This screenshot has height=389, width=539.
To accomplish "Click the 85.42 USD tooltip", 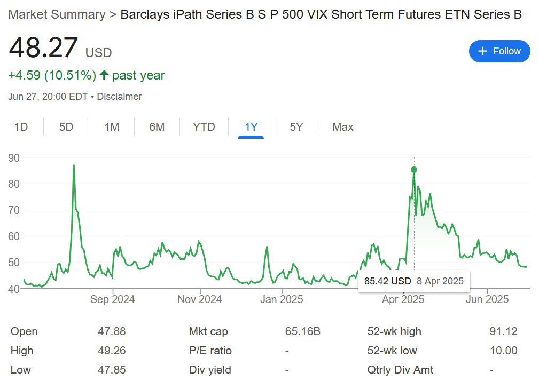I will tap(414, 281).
